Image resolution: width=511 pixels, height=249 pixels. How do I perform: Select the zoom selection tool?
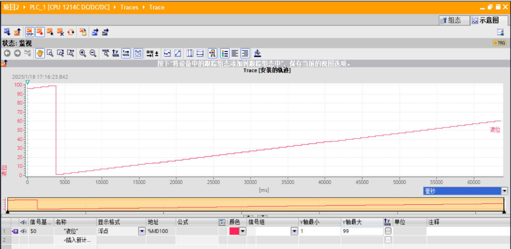pos(50,53)
